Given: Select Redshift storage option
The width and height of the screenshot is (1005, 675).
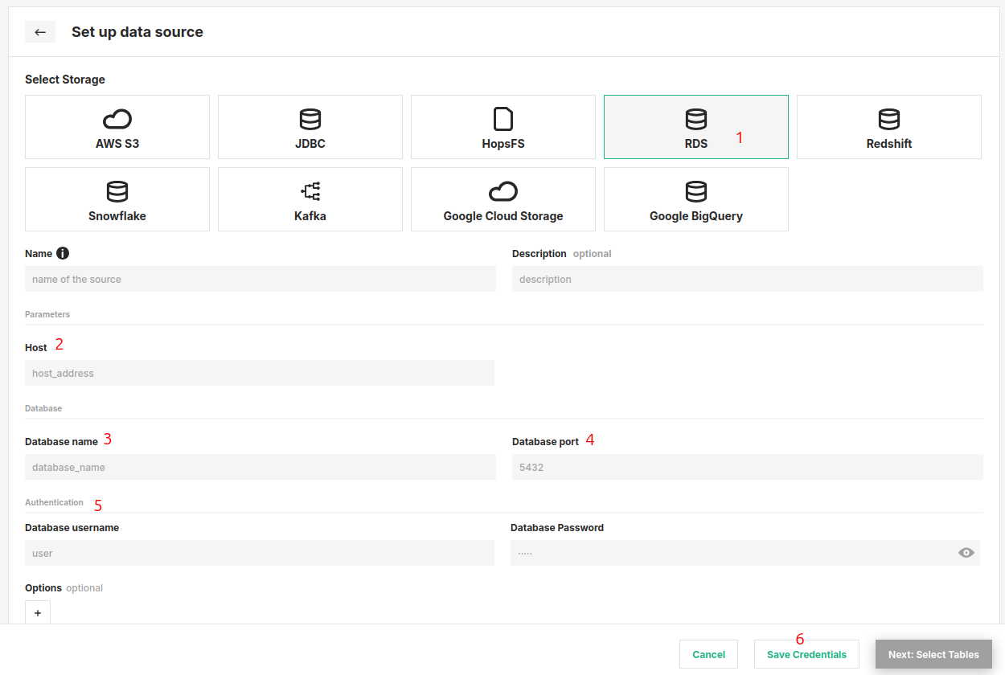Looking at the screenshot, I should (x=888, y=127).
